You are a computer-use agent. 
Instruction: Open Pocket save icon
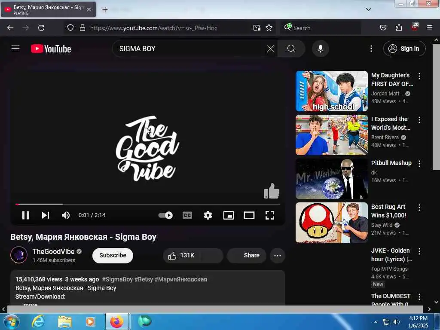pos(383,28)
